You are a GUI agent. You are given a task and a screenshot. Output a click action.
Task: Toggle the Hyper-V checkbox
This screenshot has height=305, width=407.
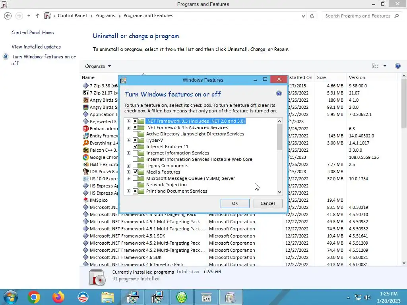[135, 140]
